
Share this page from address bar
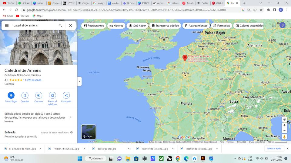(255, 10)
